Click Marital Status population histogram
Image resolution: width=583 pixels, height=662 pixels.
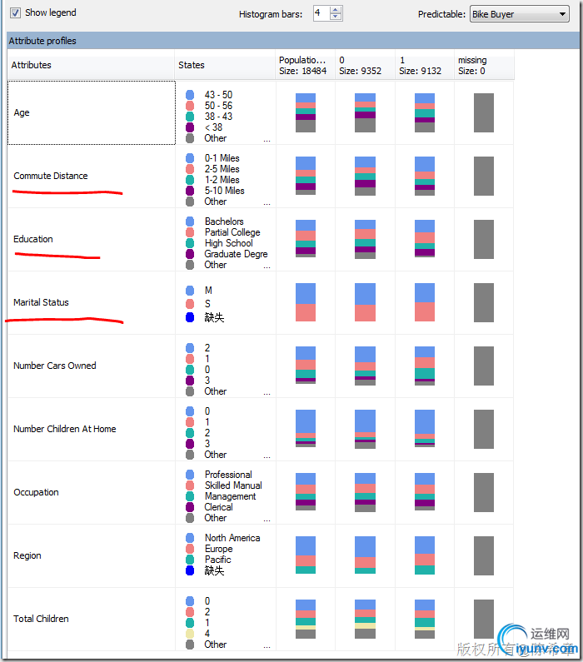click(x=306, y=302)
